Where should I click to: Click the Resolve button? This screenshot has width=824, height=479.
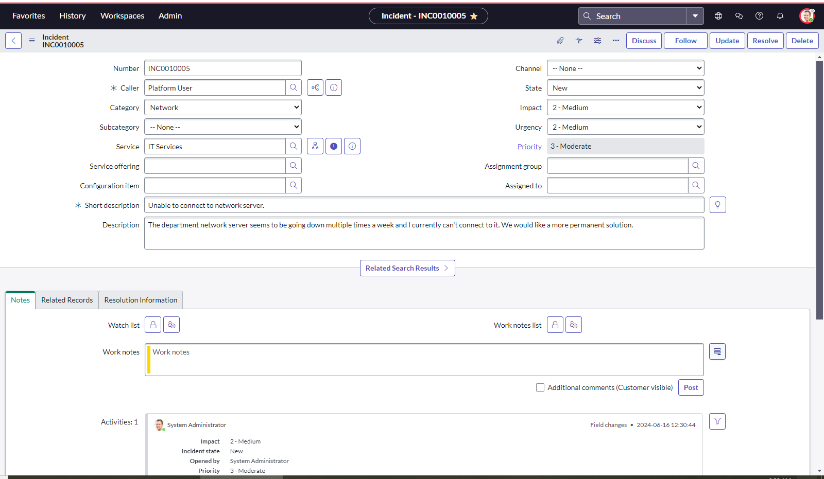click(765, 41)
